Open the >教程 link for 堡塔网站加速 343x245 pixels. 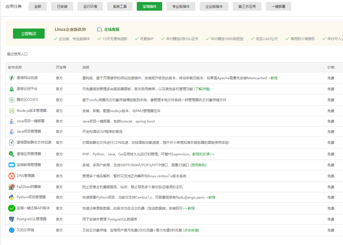point(273,78)
